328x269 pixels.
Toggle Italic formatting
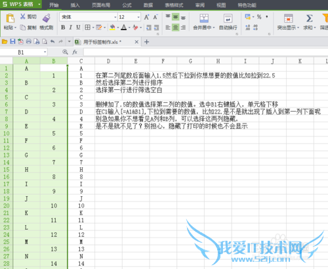pos(70,28)
